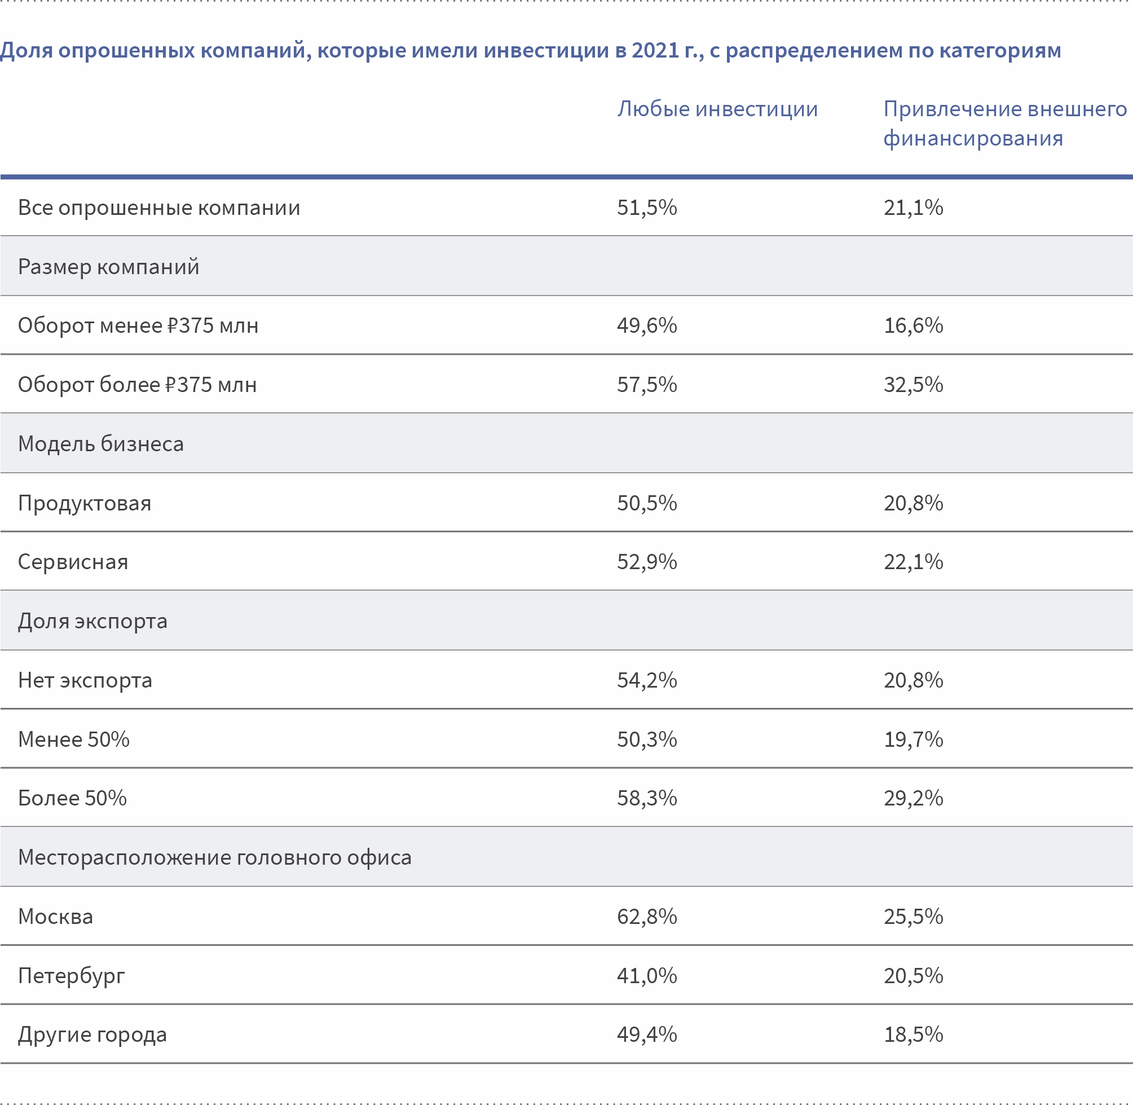Click the 51,5% value for all companies

click(x=647, y=208)
